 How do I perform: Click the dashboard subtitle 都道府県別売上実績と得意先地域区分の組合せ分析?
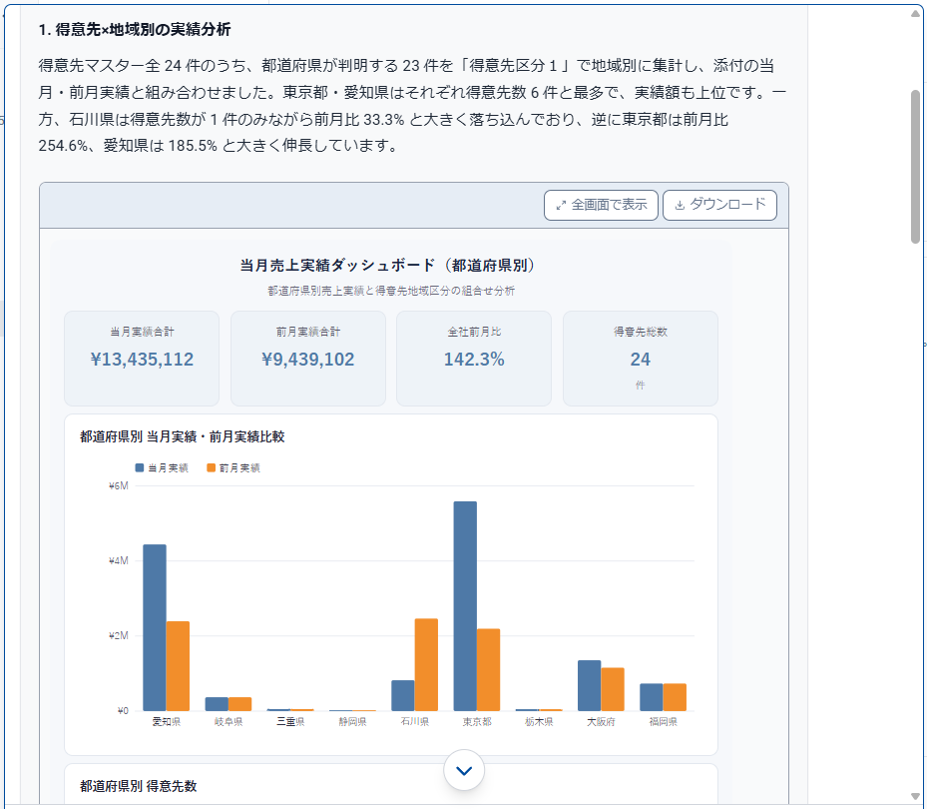[391, 291]
